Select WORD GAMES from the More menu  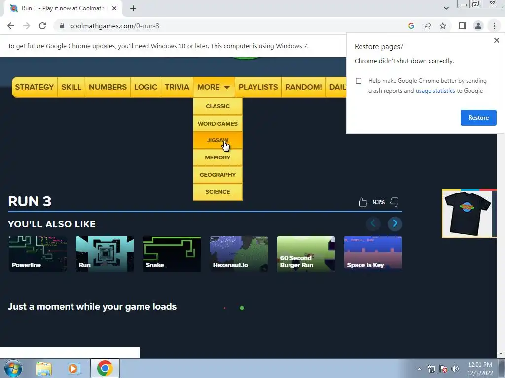coord(217,124)
